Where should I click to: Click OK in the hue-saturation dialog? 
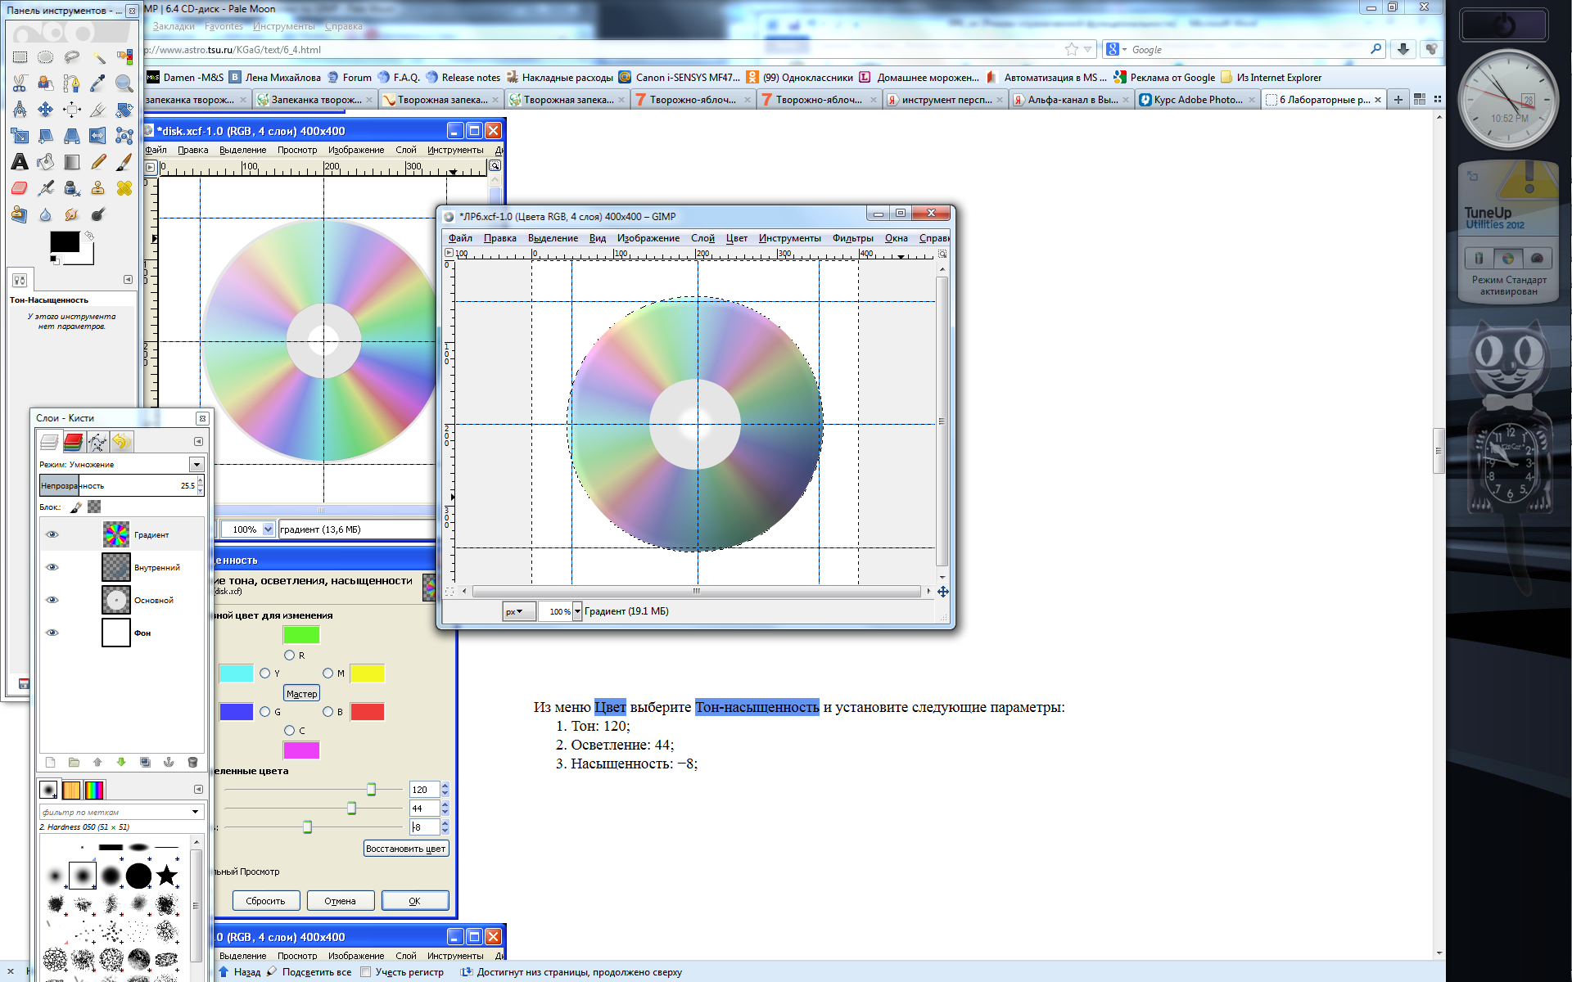(414, 901)
